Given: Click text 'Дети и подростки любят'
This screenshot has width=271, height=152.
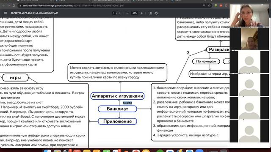Looking at the screenshot, I should click(22, 31).
